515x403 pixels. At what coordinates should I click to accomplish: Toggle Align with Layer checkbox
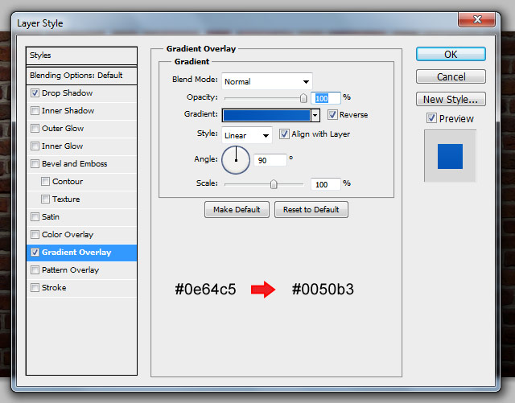pos(284,134)
